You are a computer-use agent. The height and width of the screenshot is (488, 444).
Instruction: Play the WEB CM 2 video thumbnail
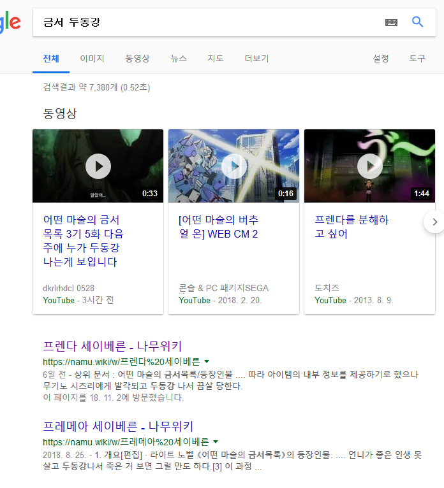tap(233, 166)
